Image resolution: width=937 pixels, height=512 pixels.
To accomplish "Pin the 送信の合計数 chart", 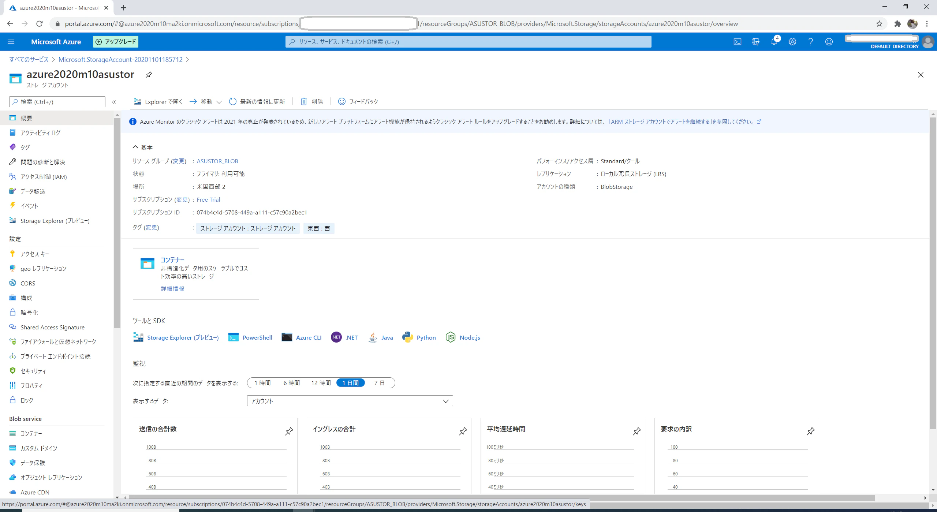I will pyautogui.click(x=289, y=431).
